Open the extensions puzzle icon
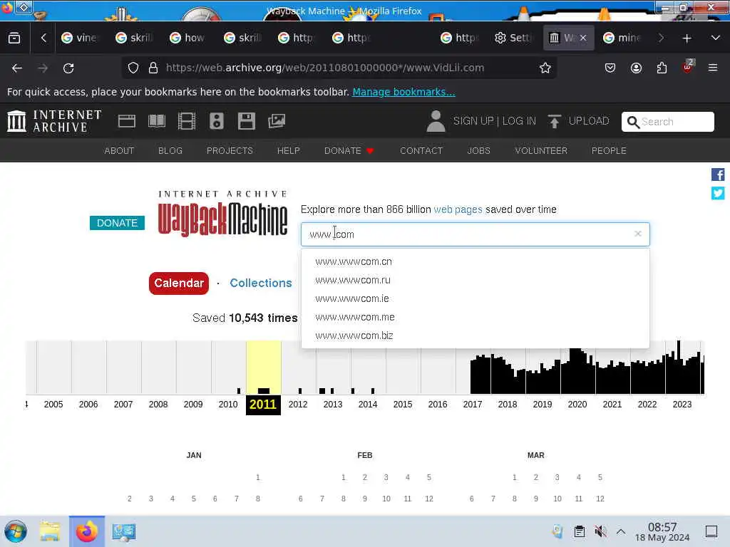This screenshot has height=547, width=730. 662,68
